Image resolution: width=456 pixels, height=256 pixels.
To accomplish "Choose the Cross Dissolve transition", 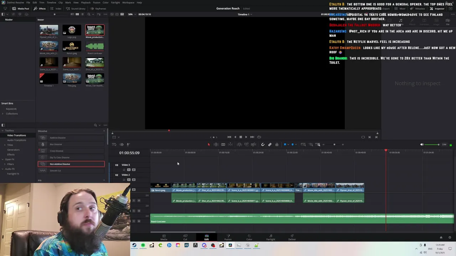I will (71, 151).
